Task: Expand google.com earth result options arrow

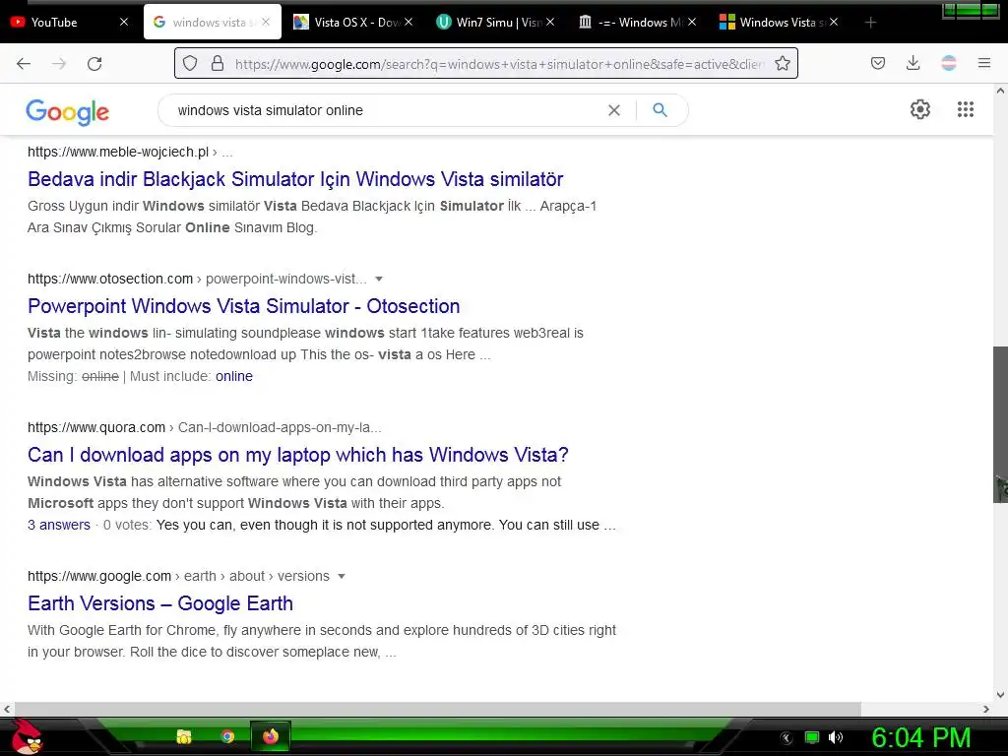Action: coord(342,576)
